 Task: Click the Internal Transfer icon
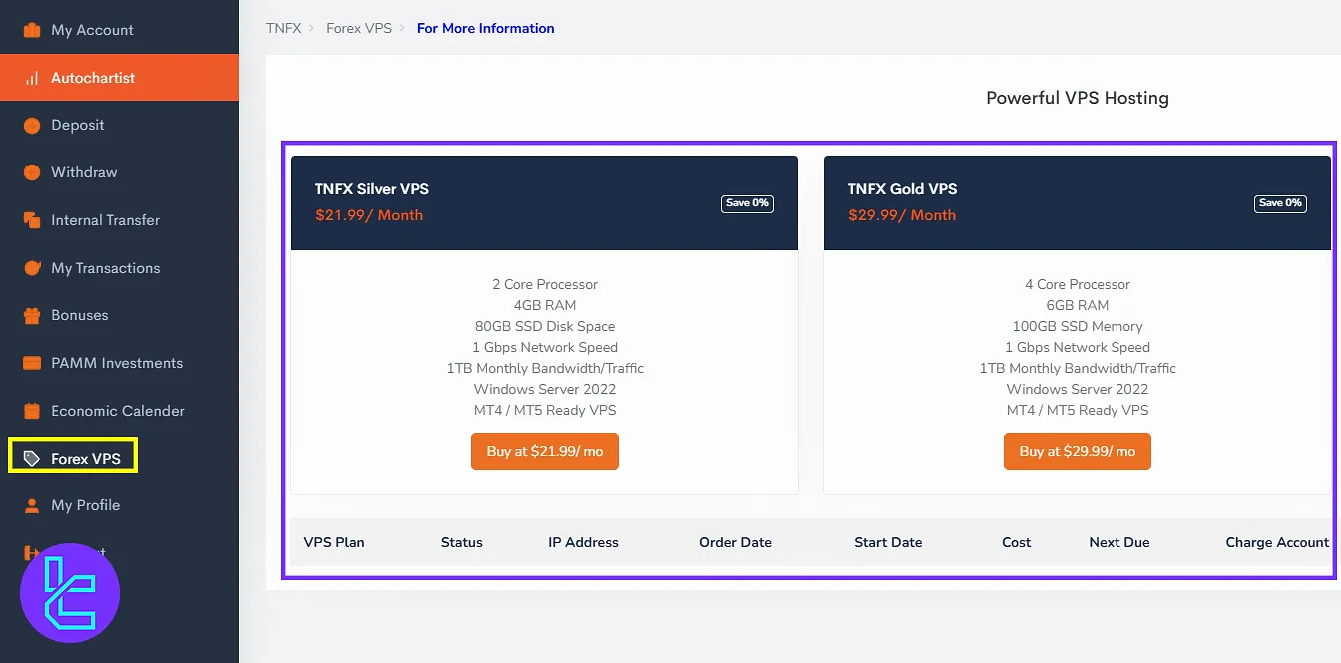point(32,220)
